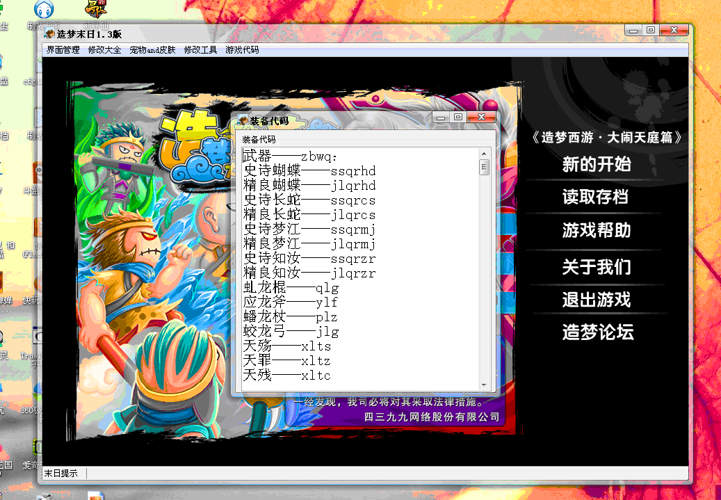Screen dimensions: 721x500
Task: Click the 装备代码 window title icon
Action: pyautogui.click(x=243, y=121)
